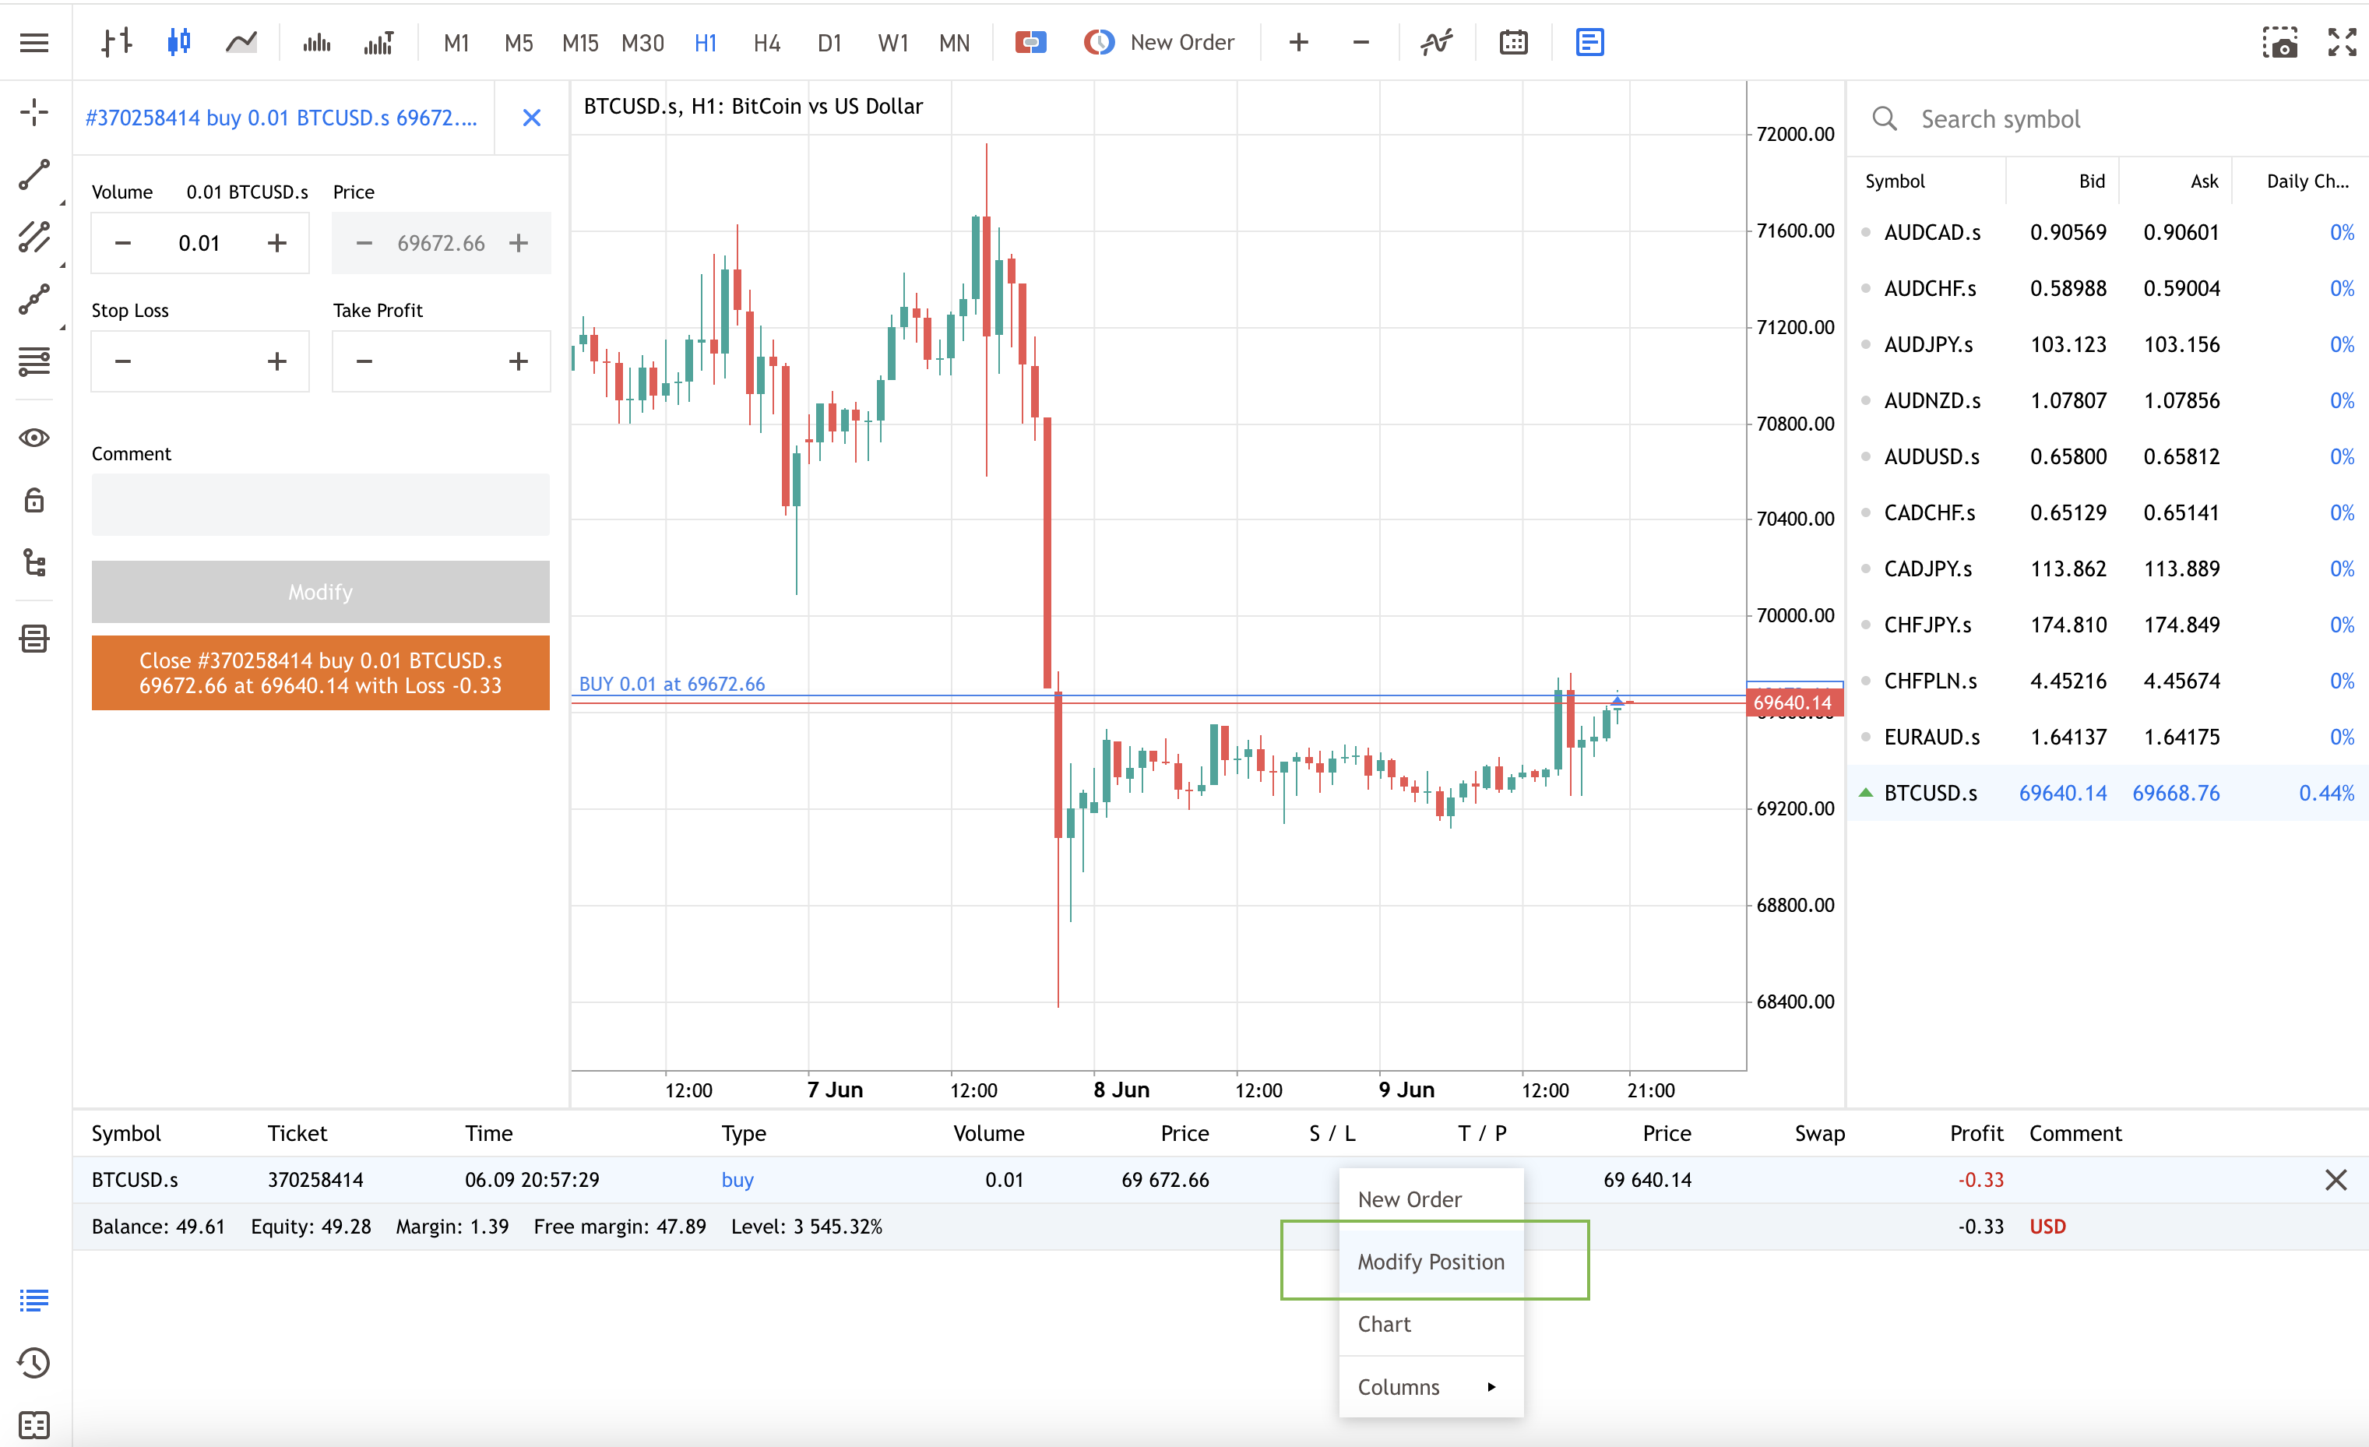
Task: Increase Stop Loss value
Action: (277, 361)
